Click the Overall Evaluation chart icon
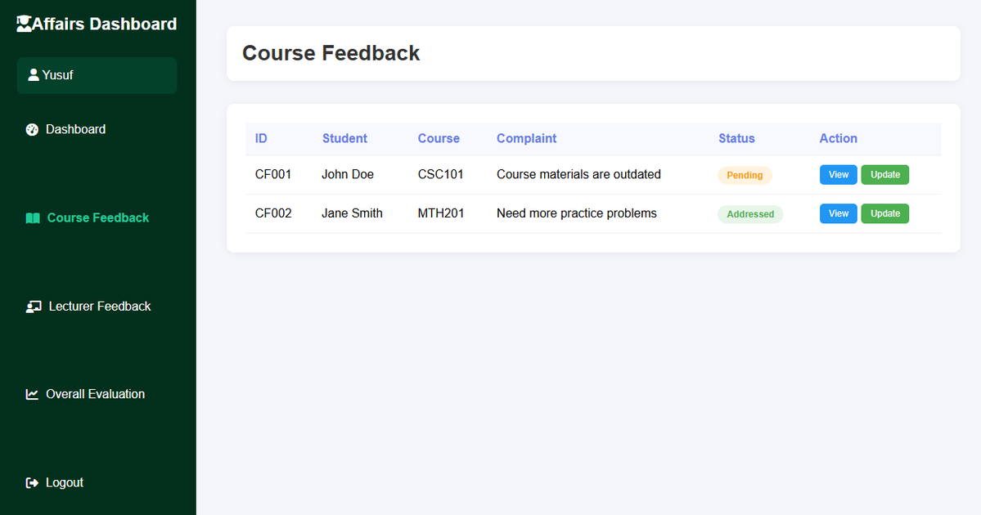 click(x=32, y=394)
